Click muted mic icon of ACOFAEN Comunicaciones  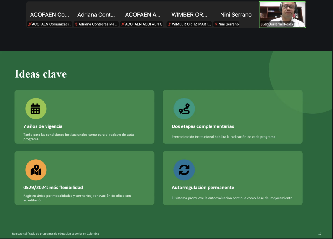29,24
